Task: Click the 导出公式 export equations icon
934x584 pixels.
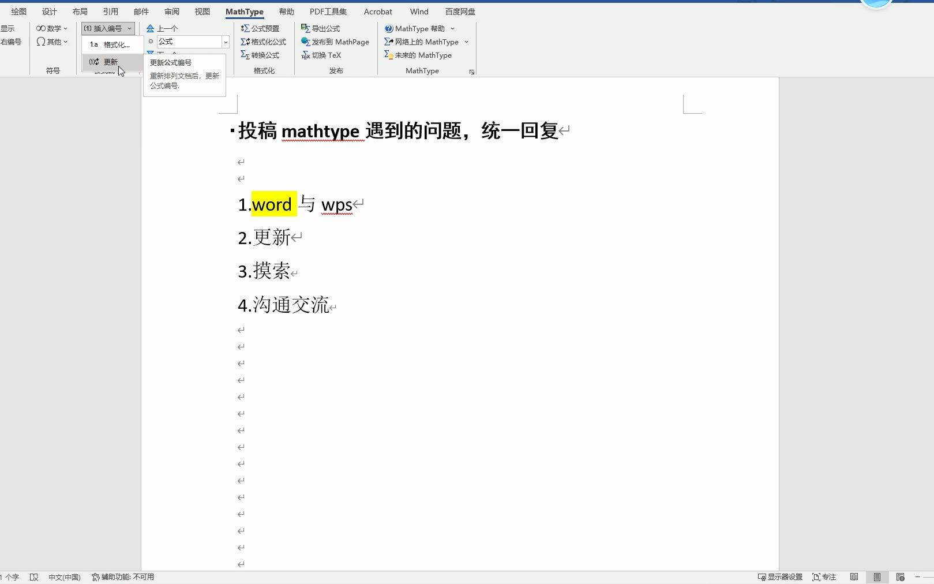Action: click(306, 28)
